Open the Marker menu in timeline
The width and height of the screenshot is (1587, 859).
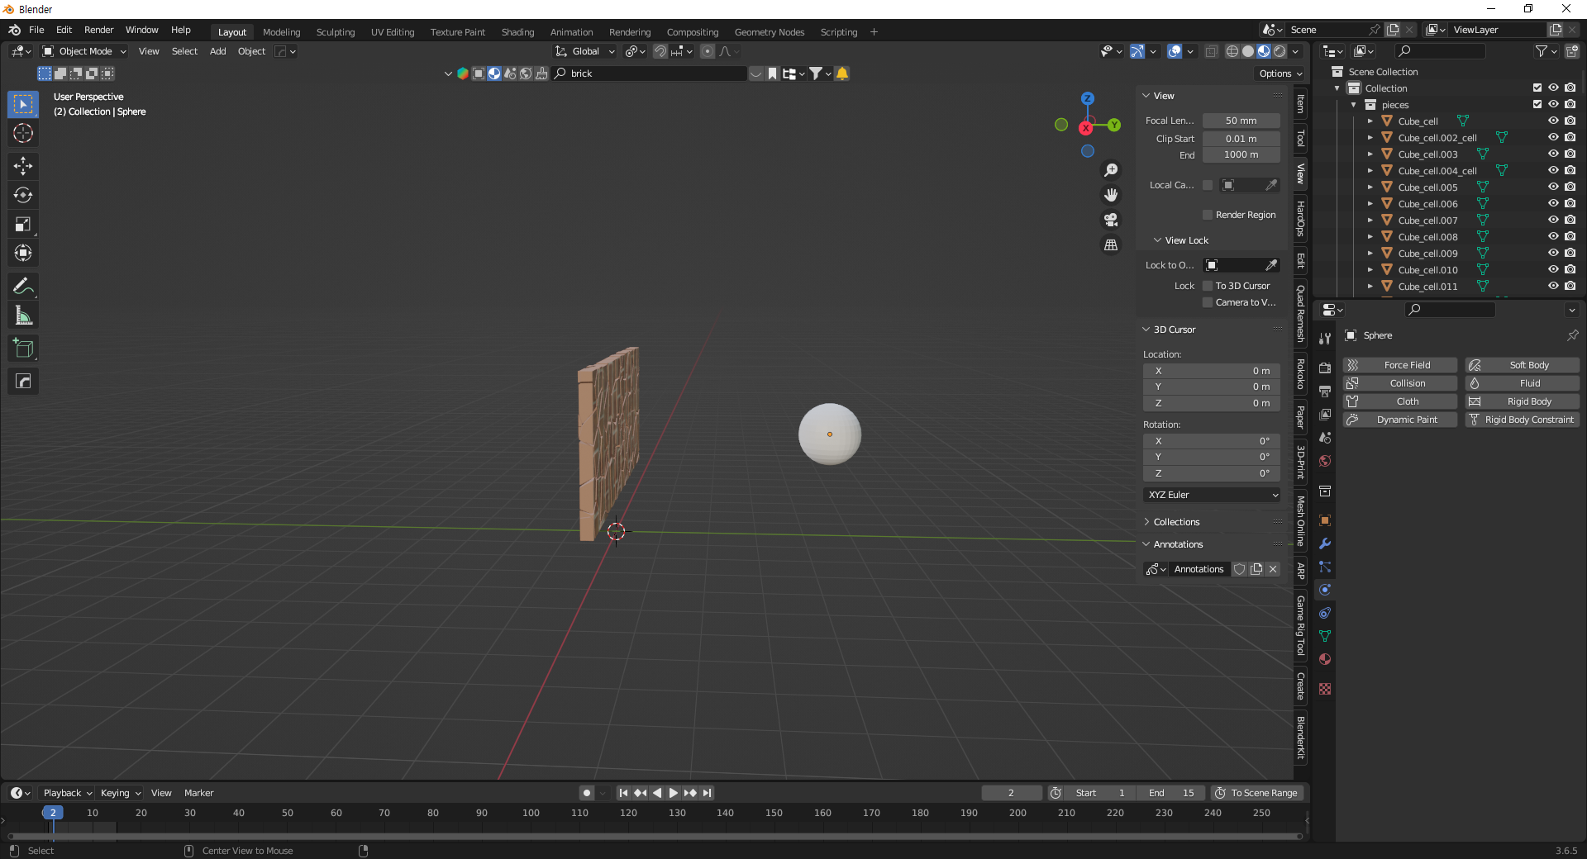(x=198, y=793)
